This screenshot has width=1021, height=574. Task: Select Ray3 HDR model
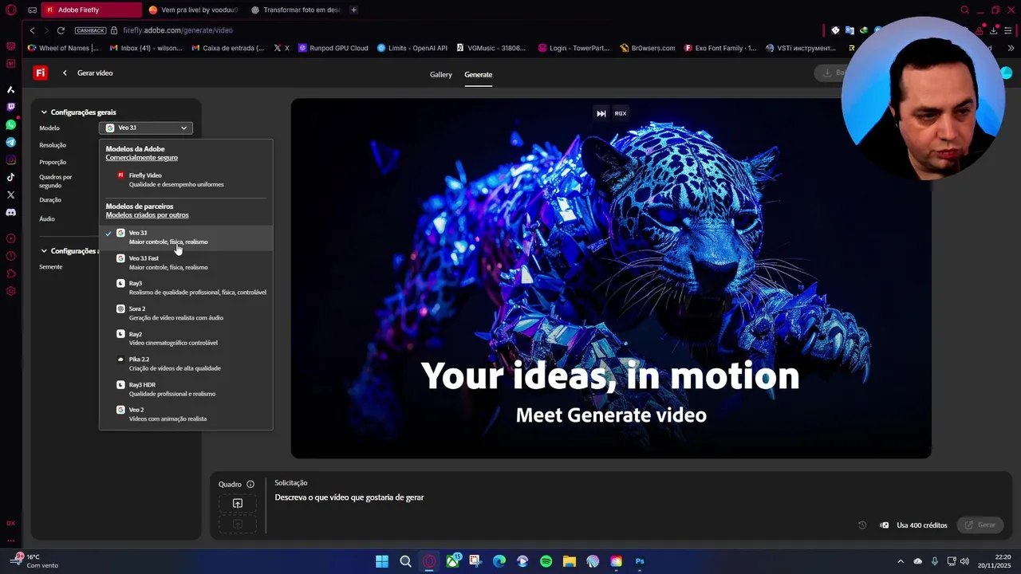point(186,389)
